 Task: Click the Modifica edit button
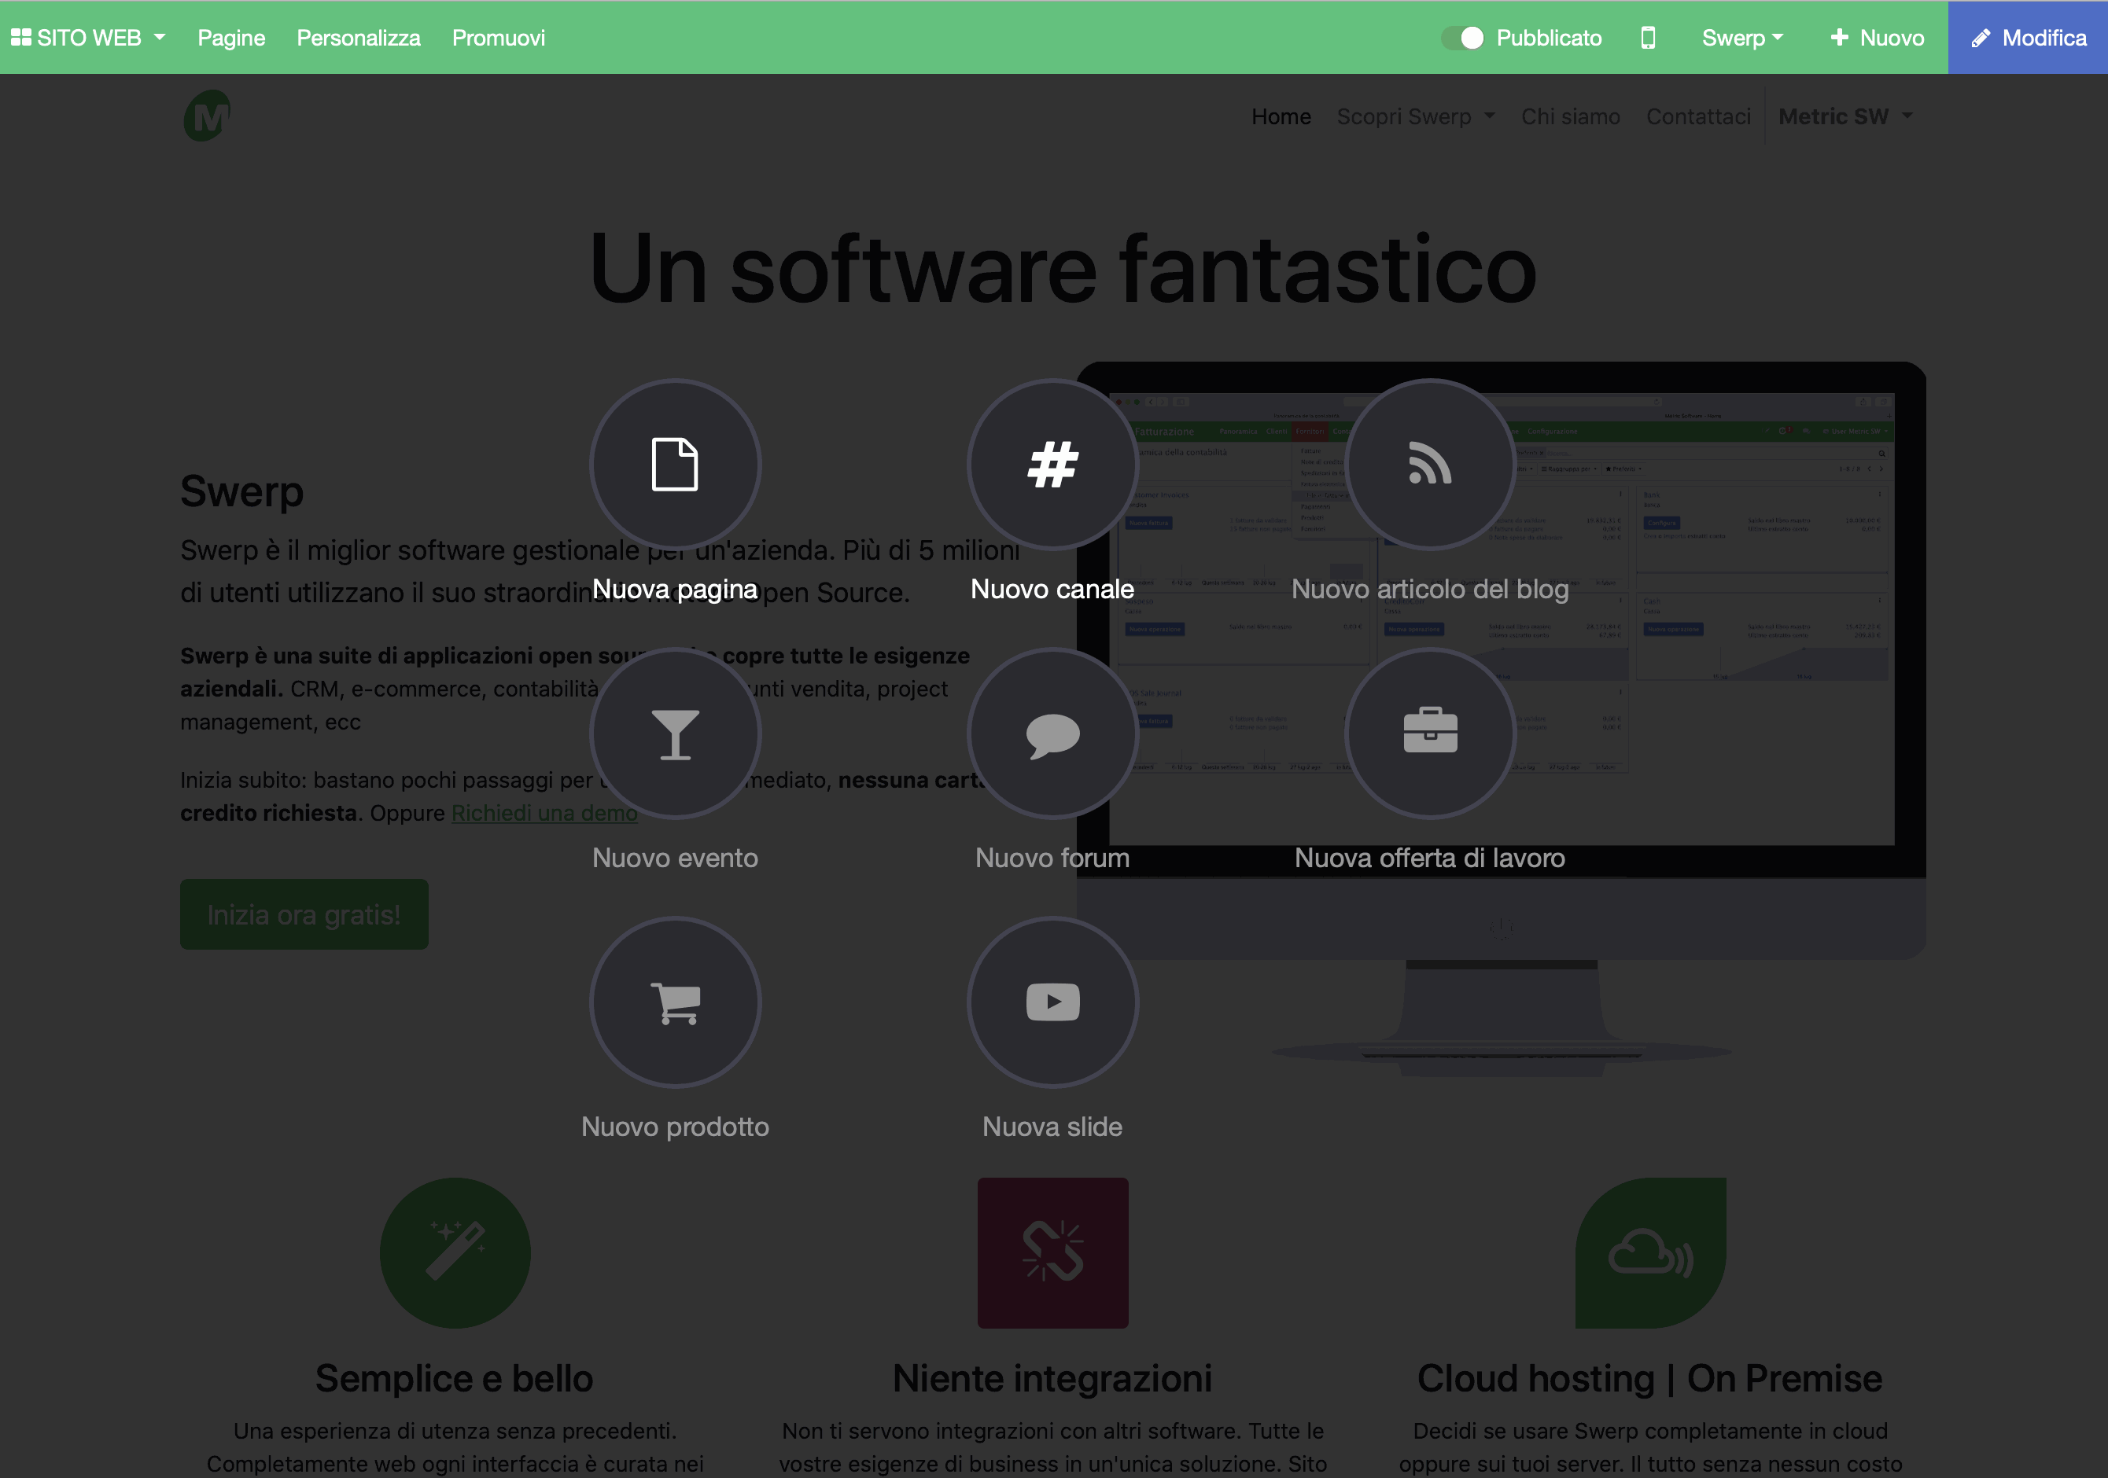point(2028,38)
